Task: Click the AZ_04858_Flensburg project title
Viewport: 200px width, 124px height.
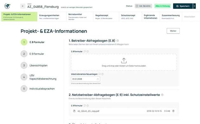Action: (43, 7)
